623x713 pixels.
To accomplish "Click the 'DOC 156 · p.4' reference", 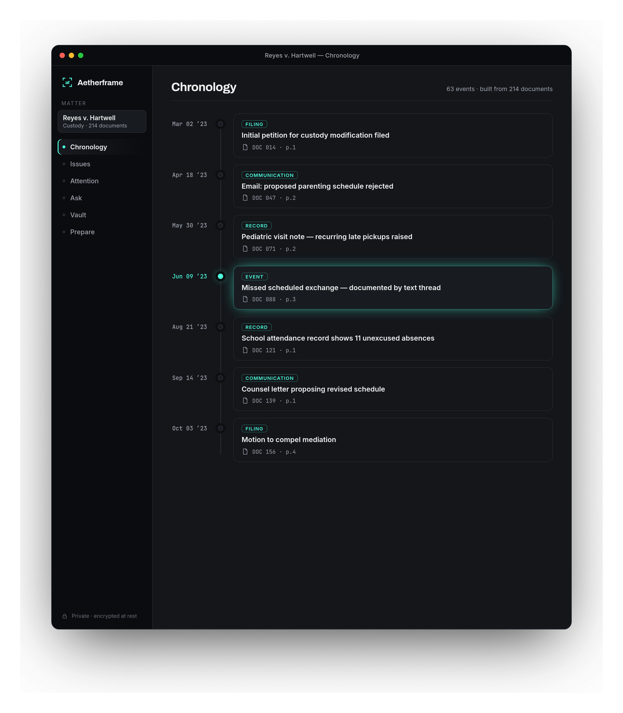I will 274,452.
